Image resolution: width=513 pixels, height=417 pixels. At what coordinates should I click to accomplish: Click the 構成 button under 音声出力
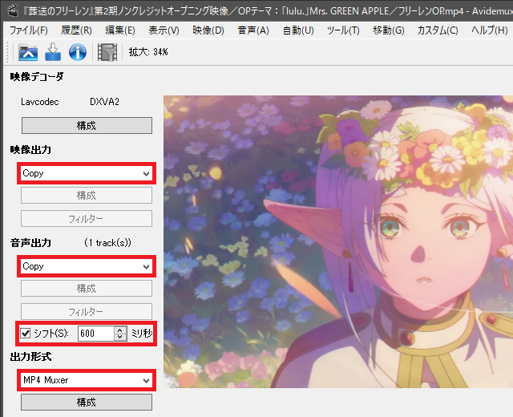(x=87, y=289)
